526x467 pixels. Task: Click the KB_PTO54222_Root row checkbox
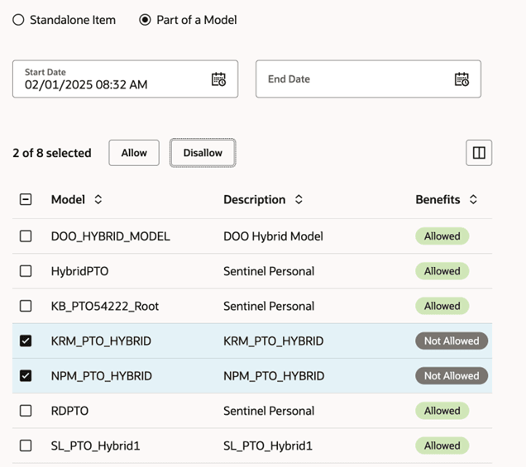[26, 306]
